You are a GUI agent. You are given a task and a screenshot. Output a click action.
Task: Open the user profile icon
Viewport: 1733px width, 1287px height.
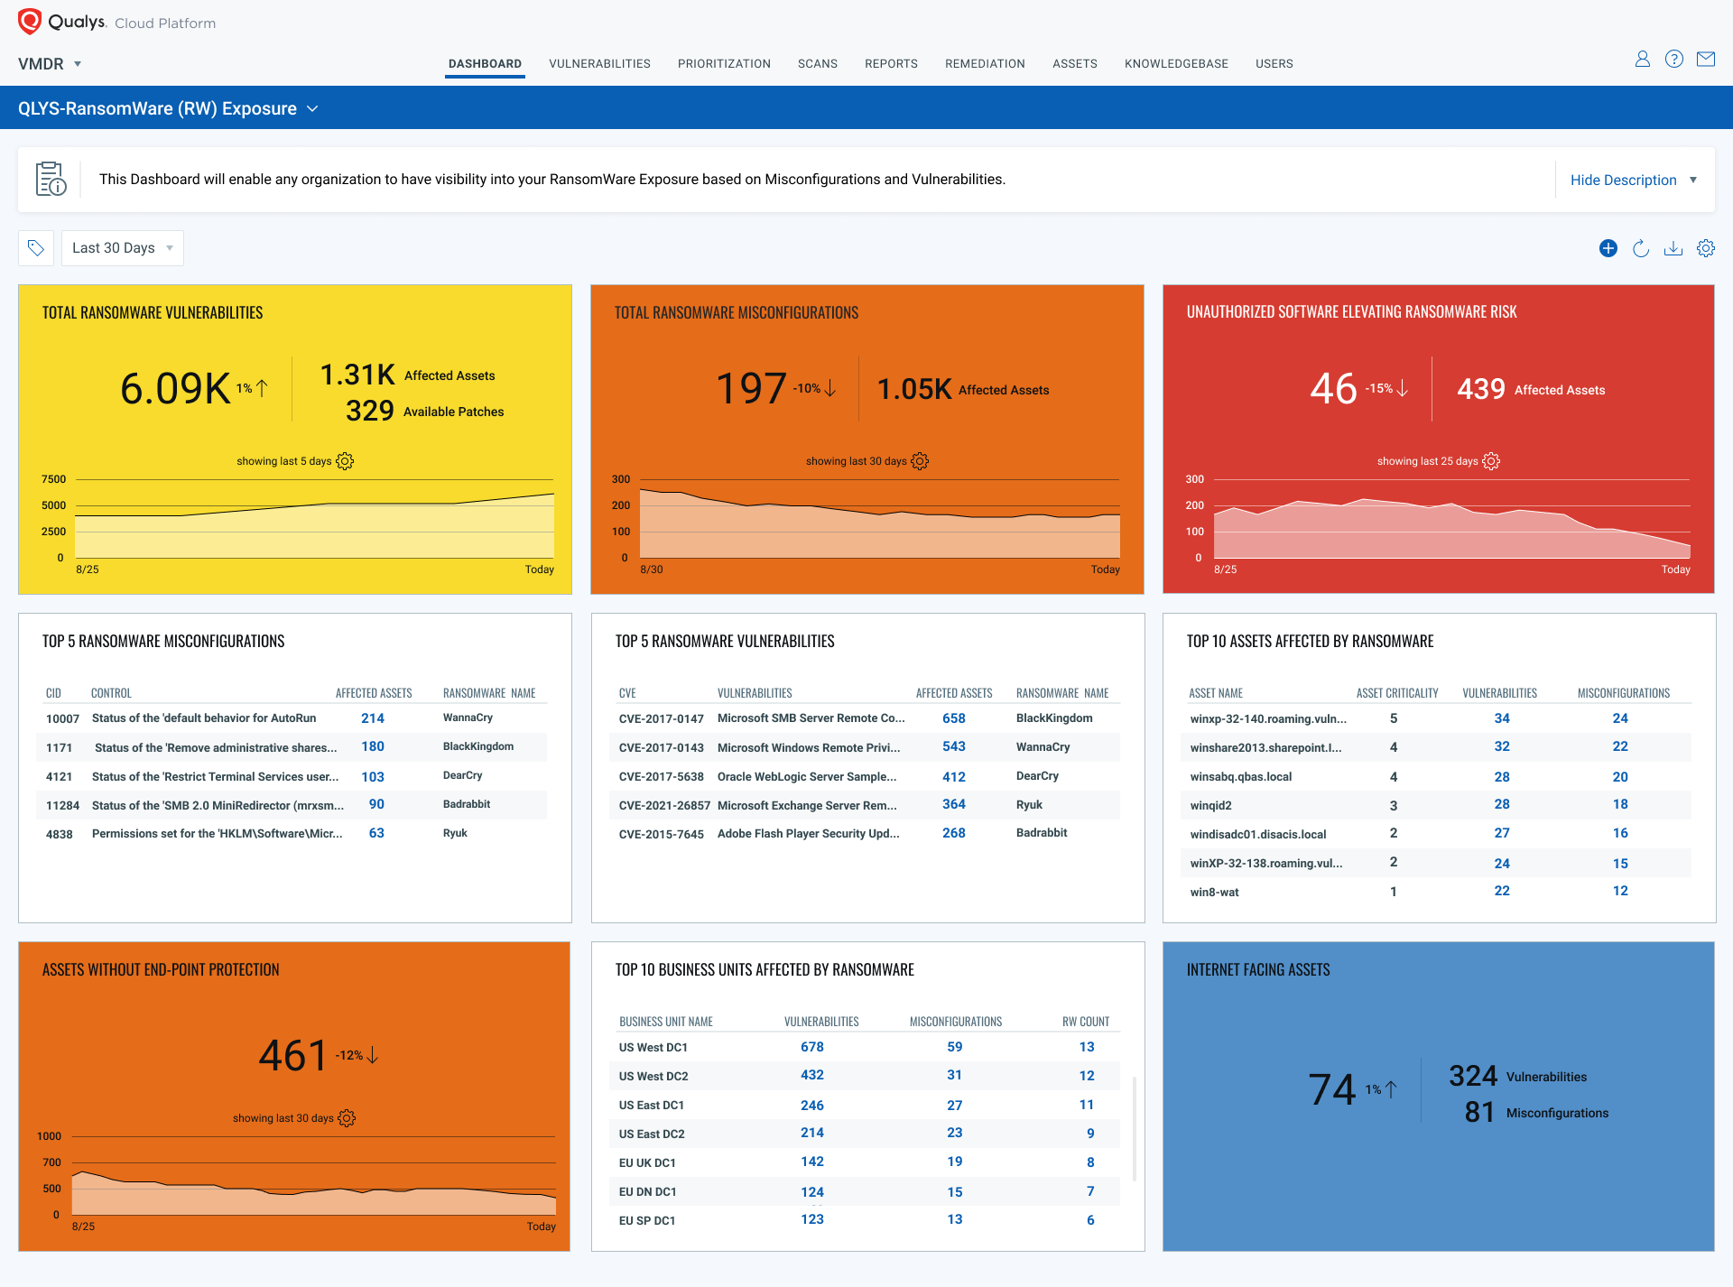[1643, 59]
